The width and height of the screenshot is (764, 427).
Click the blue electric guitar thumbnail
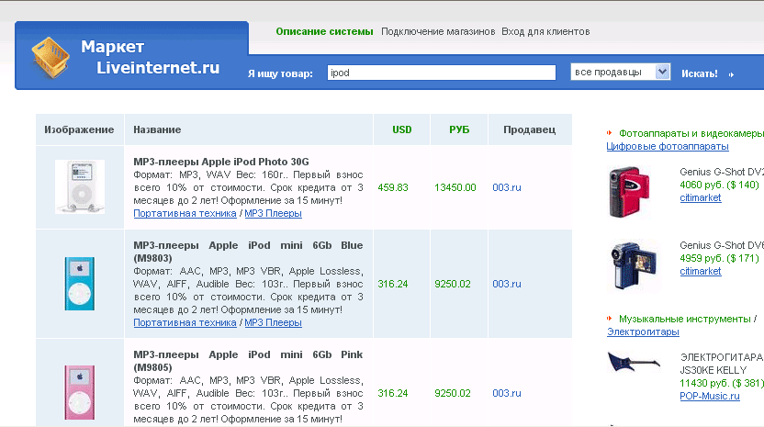[x=634, y=362]
